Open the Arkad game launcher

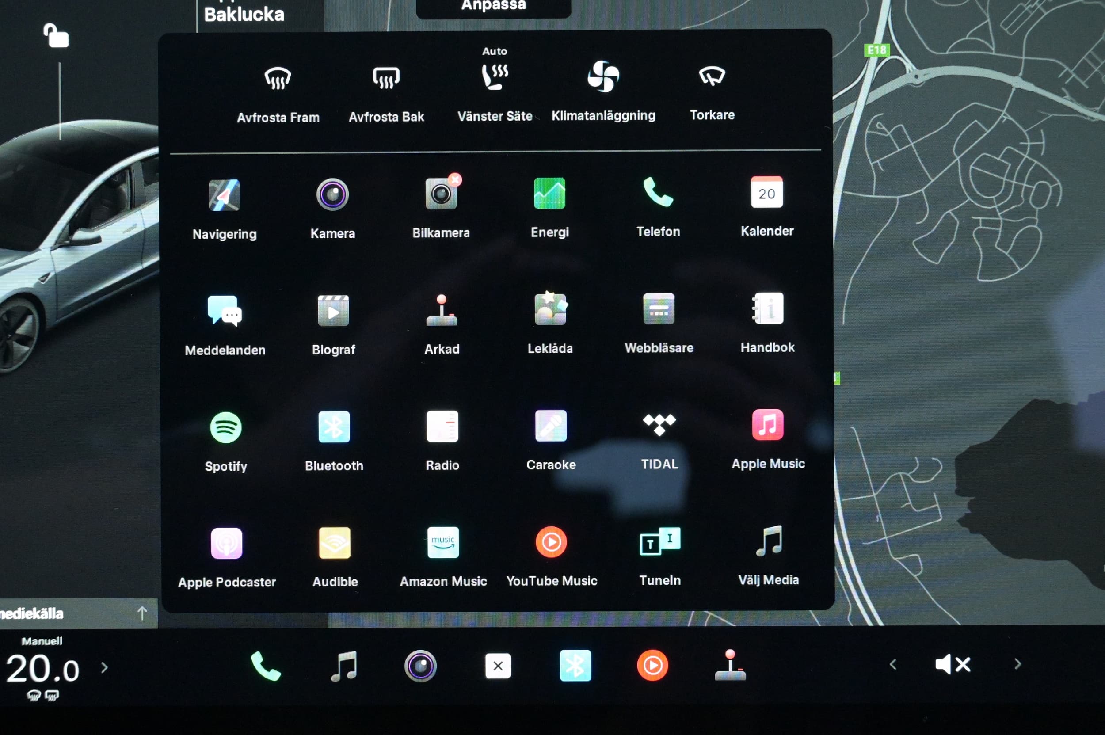coord(441,310)
